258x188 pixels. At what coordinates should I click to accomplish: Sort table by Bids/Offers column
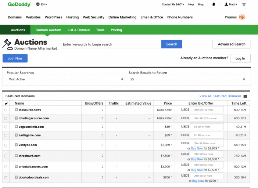point(94,104)
